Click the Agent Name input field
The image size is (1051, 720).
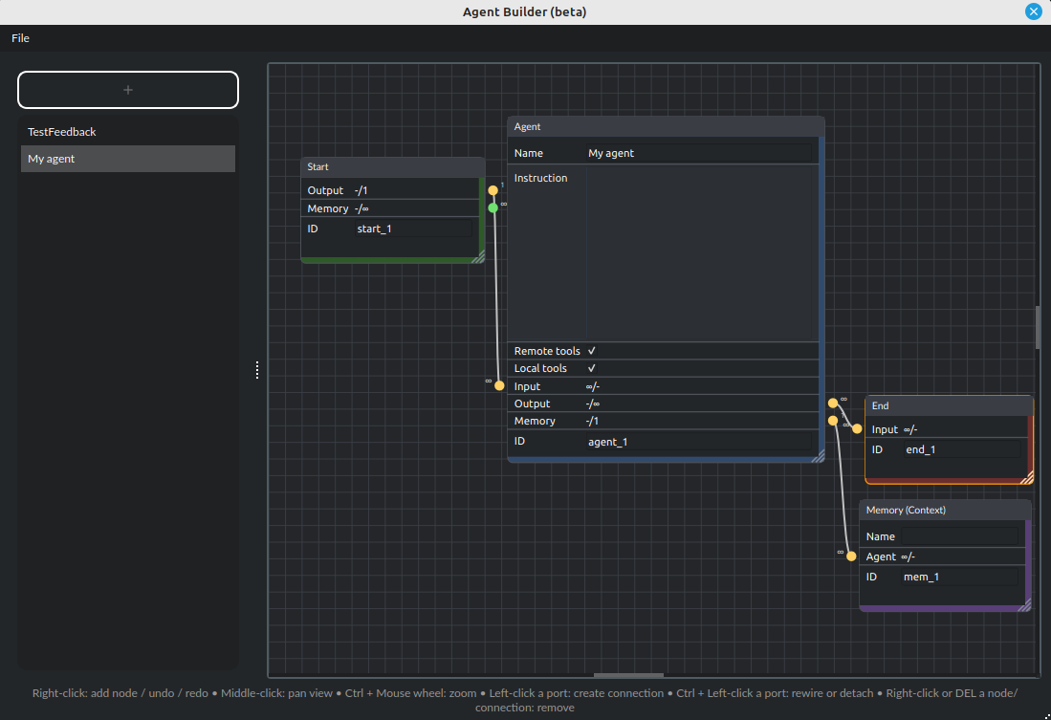pyautogui.click(x=699, y=153)
